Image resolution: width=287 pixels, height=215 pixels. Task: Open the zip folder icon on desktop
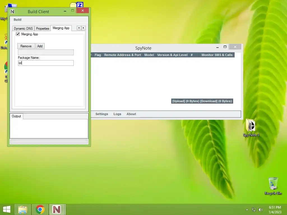click(77, 5)
